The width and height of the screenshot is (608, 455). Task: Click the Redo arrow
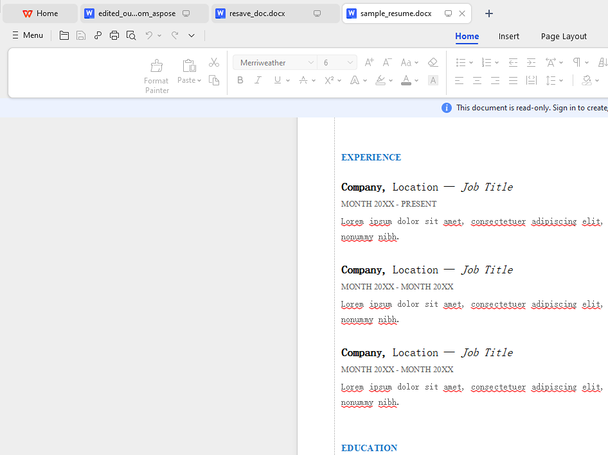(175, 36)
